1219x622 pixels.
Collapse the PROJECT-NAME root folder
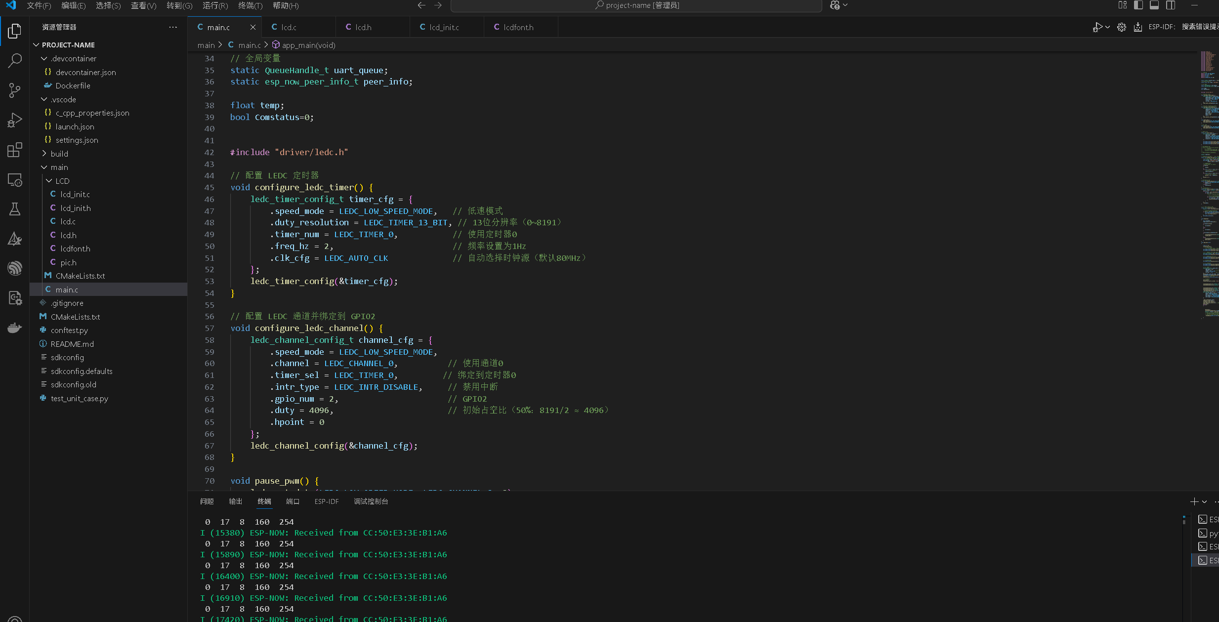[x=36, y=45]
